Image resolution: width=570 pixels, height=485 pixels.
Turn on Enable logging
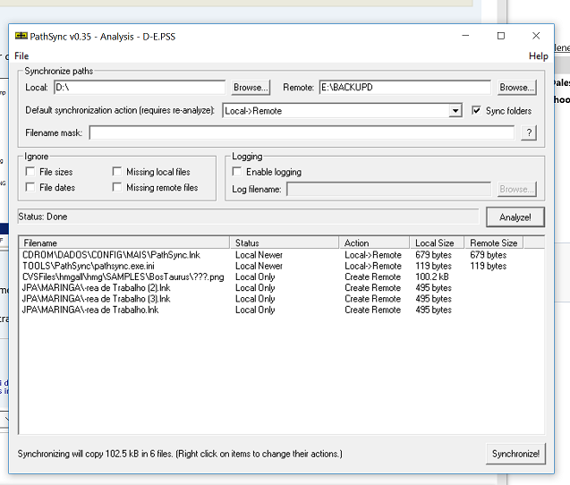point(237,172)
